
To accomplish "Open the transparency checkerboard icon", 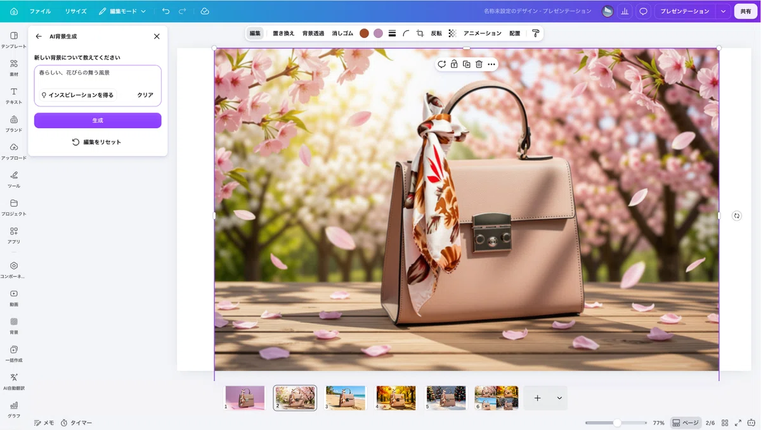I will pos(452,33).
